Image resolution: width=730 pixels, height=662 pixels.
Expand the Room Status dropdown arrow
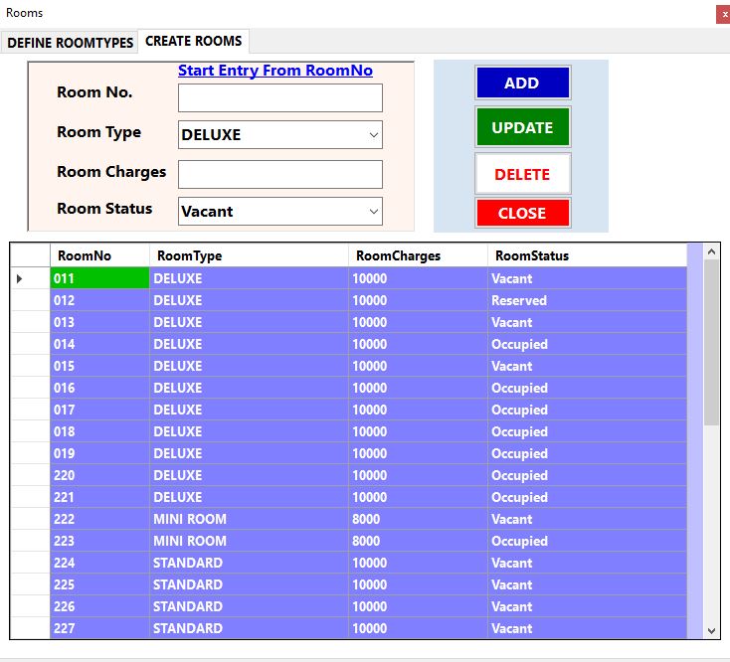click(x=373, y=212)
